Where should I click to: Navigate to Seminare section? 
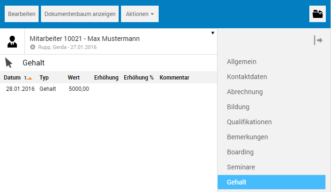pos(241,167)
